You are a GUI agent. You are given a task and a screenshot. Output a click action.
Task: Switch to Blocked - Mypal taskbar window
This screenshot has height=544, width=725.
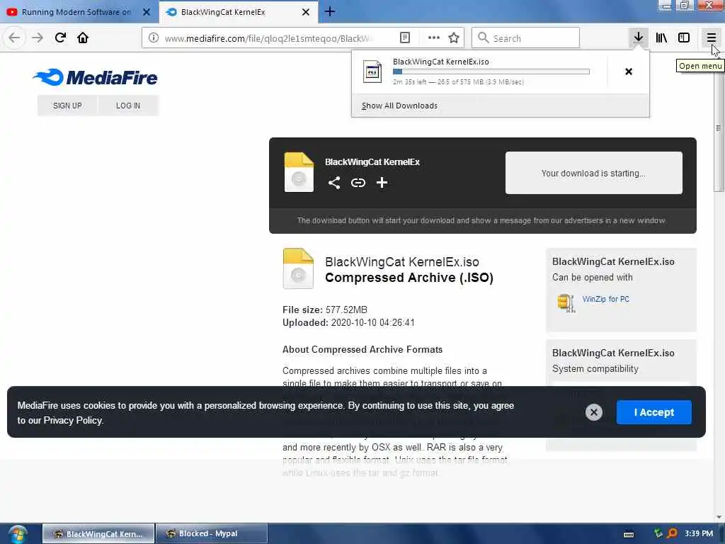[x=212, y=534]
